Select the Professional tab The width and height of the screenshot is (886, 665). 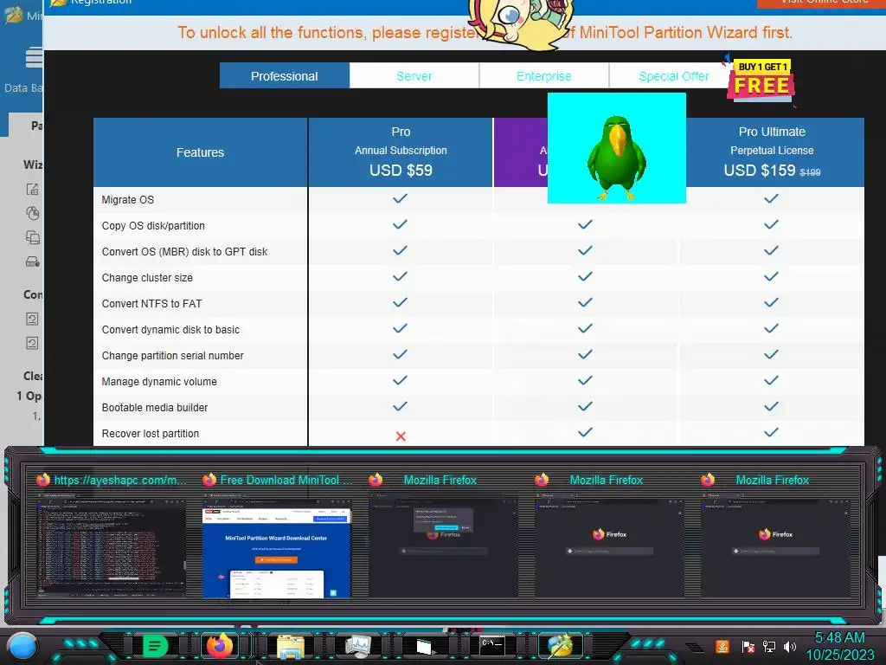point(284,76)
